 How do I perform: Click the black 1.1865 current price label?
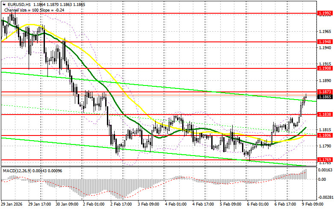pos(325,97)
